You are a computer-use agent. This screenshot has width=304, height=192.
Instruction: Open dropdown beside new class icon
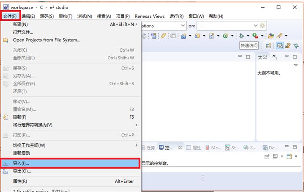coord(232,36)
